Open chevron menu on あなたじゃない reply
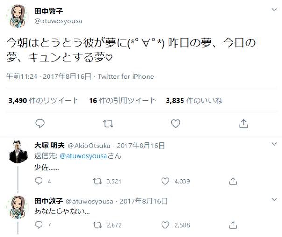Screen dimensions: 282x237 (x=273, y=200)
